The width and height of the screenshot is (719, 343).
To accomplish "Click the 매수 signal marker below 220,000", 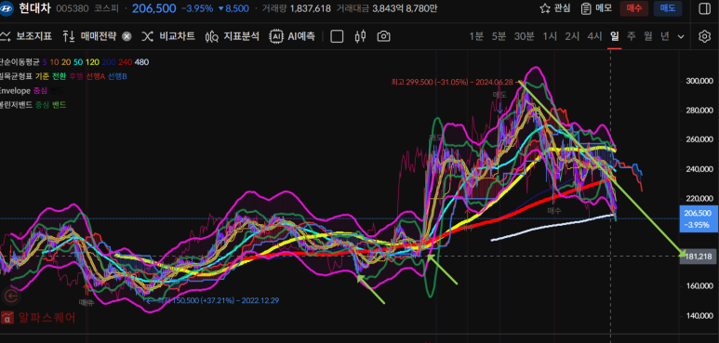I will 554,210.
